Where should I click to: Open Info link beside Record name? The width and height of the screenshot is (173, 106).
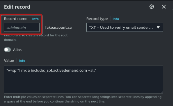(36, 19)
